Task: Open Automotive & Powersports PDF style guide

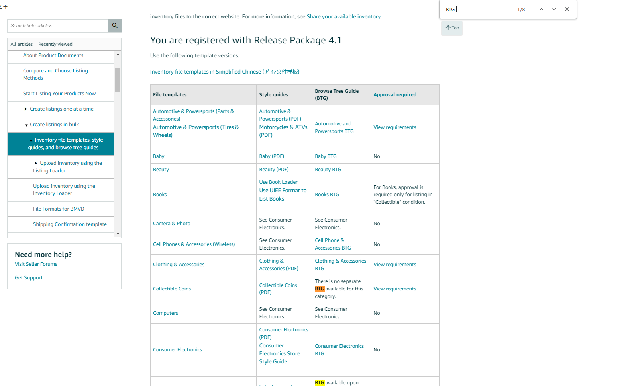Action: point(280,115)
